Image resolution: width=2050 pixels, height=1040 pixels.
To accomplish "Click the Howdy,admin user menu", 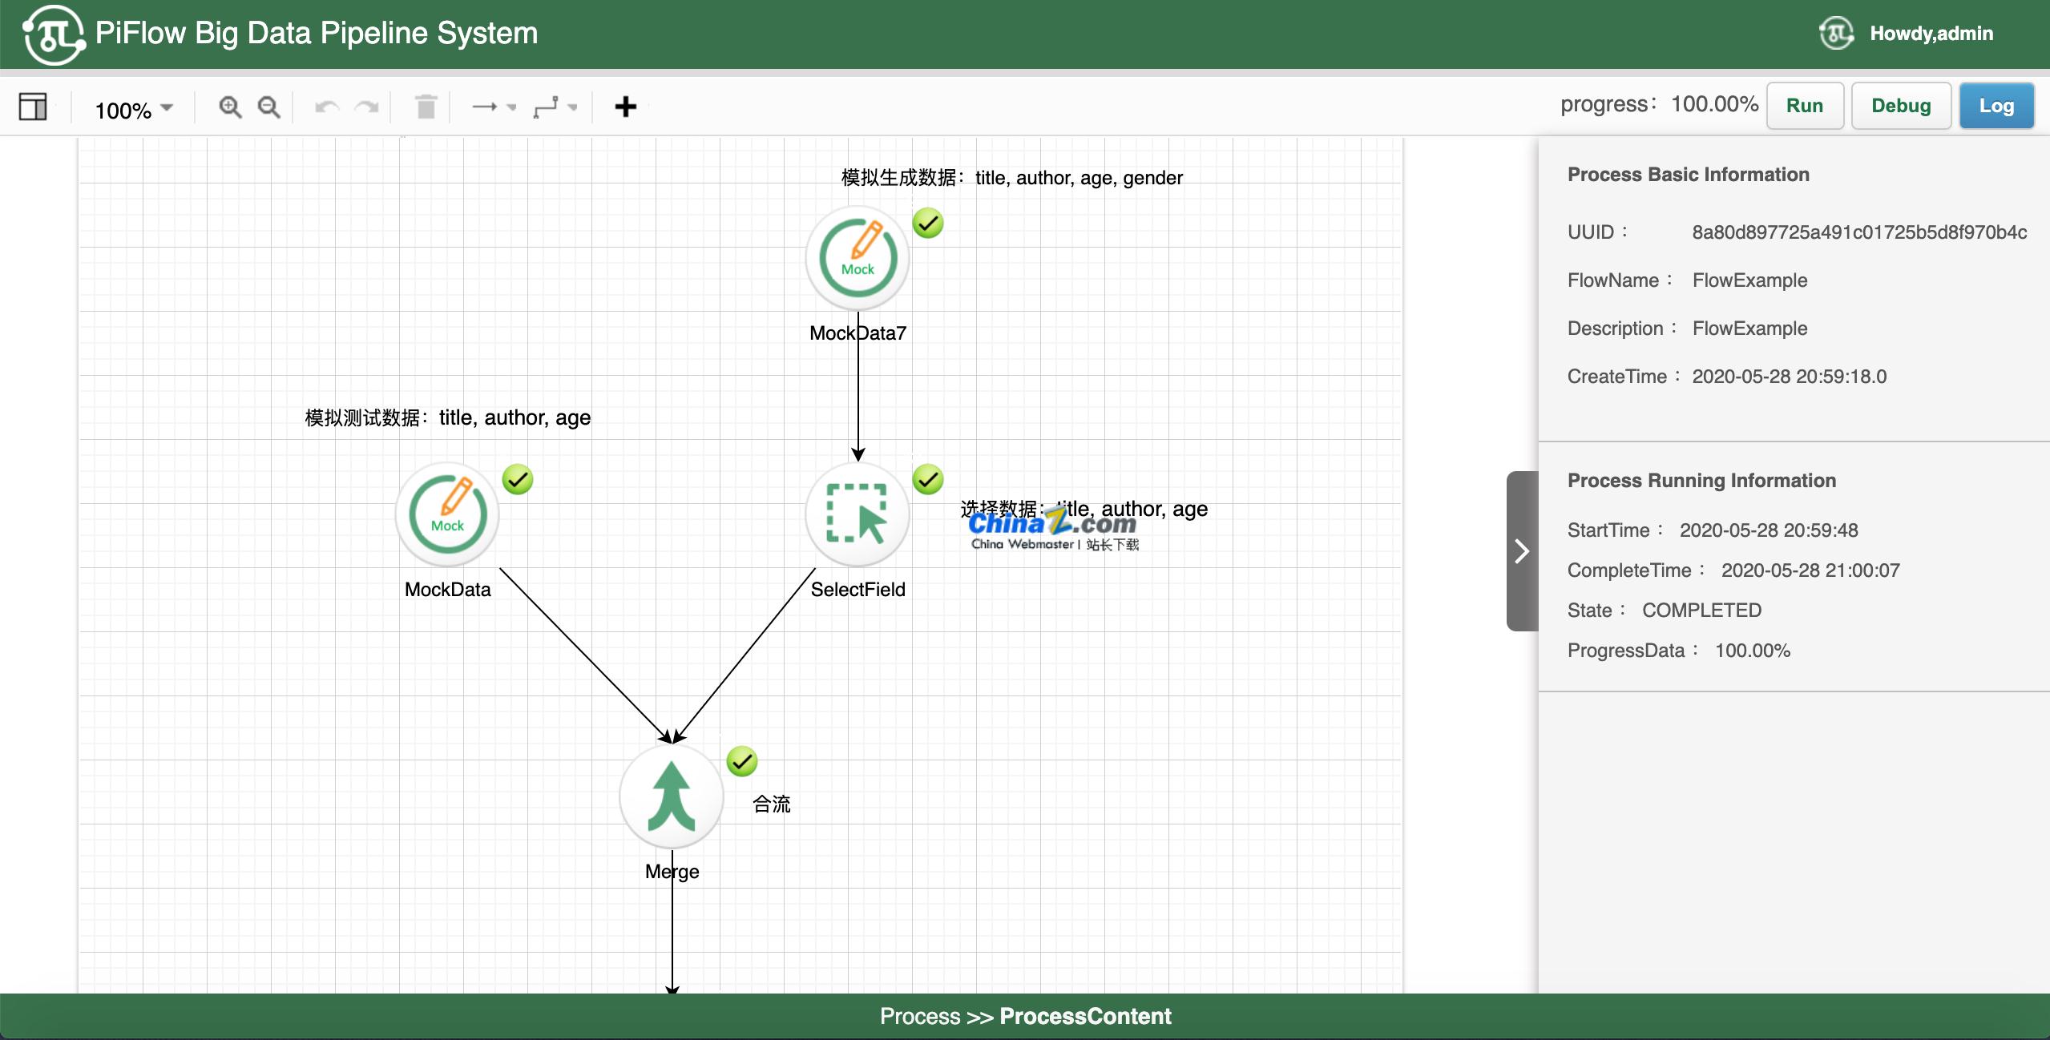I will pos(1930,34).
